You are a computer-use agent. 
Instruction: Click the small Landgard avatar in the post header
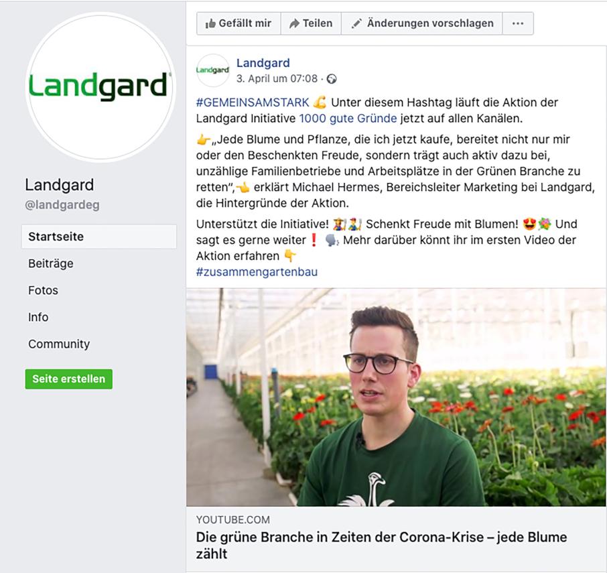tap(212, 70)
